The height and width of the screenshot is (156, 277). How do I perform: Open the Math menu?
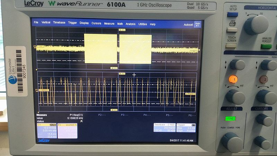click(120, 24)
